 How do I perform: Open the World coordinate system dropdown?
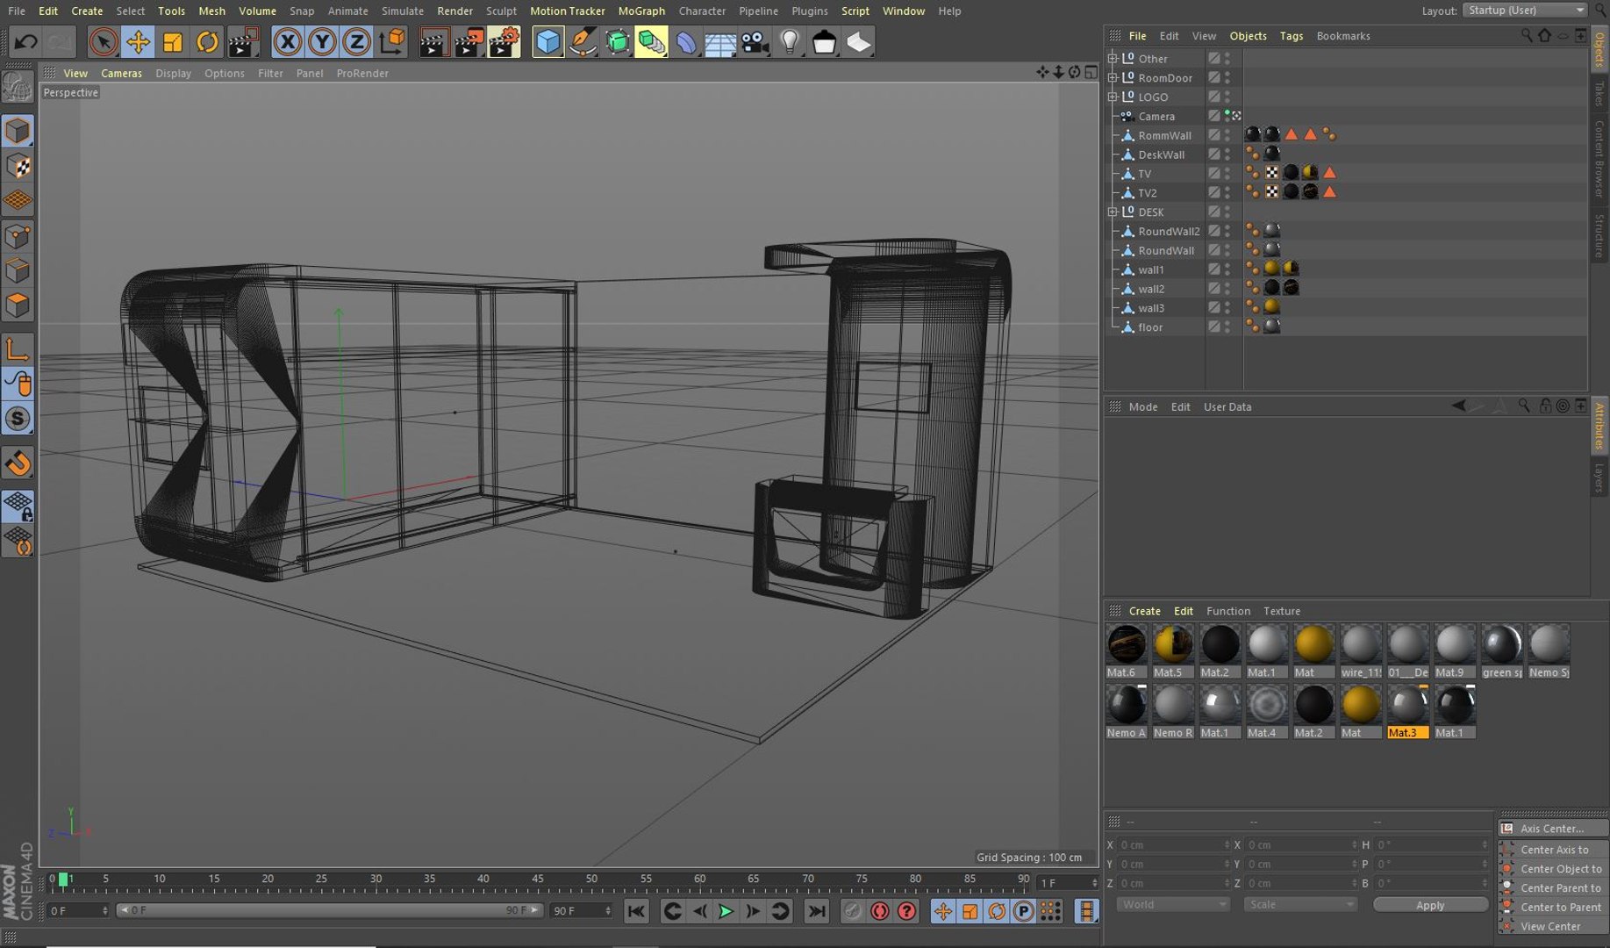click(x=1172, y=904)
